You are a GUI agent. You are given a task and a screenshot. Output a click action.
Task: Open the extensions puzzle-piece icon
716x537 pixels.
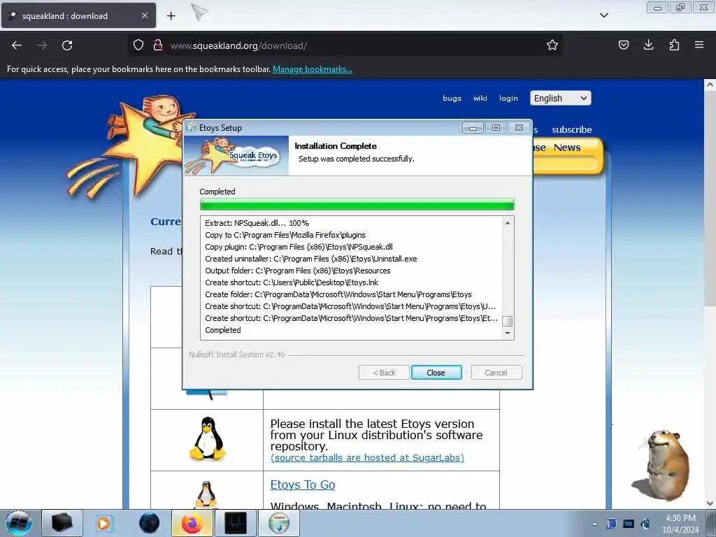[x=674, y=45]
